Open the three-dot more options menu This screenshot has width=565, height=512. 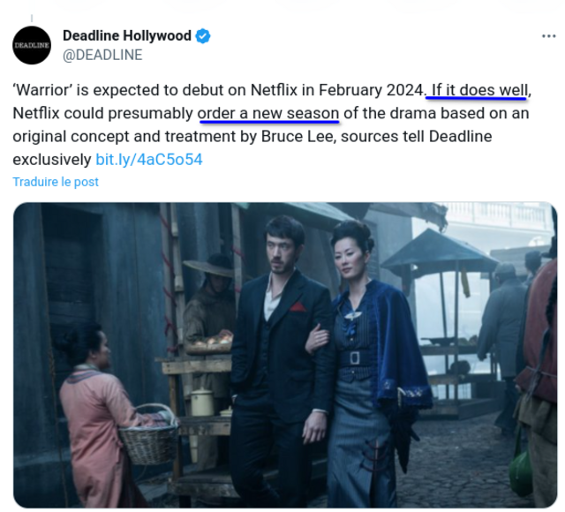pos(549,36)
